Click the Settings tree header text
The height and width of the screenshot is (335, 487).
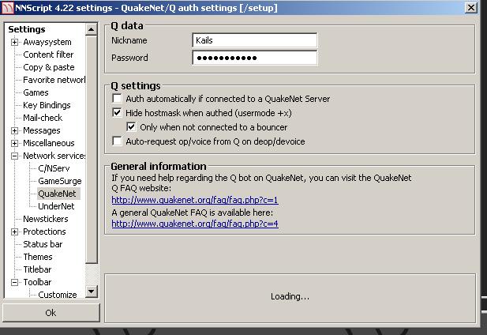click(x=27, y=29)
